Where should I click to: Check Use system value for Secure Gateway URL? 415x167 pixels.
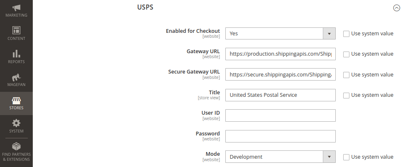pyautogui.click(x=346, y=75)
